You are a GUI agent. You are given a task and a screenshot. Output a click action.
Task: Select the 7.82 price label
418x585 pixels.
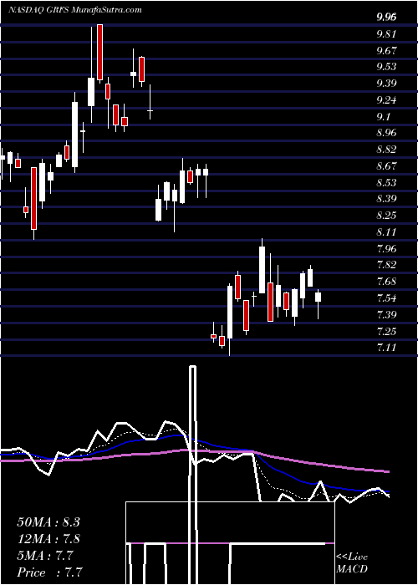pos(386,265)
